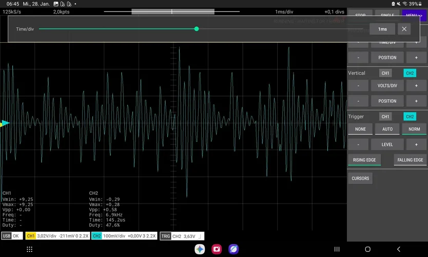
Task: Set trigger mode to AUTO
Action: coord(387,129)
